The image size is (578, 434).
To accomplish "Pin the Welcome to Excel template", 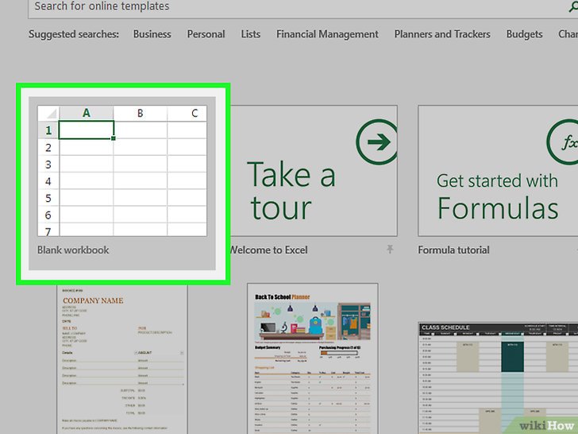I will 390,250.
